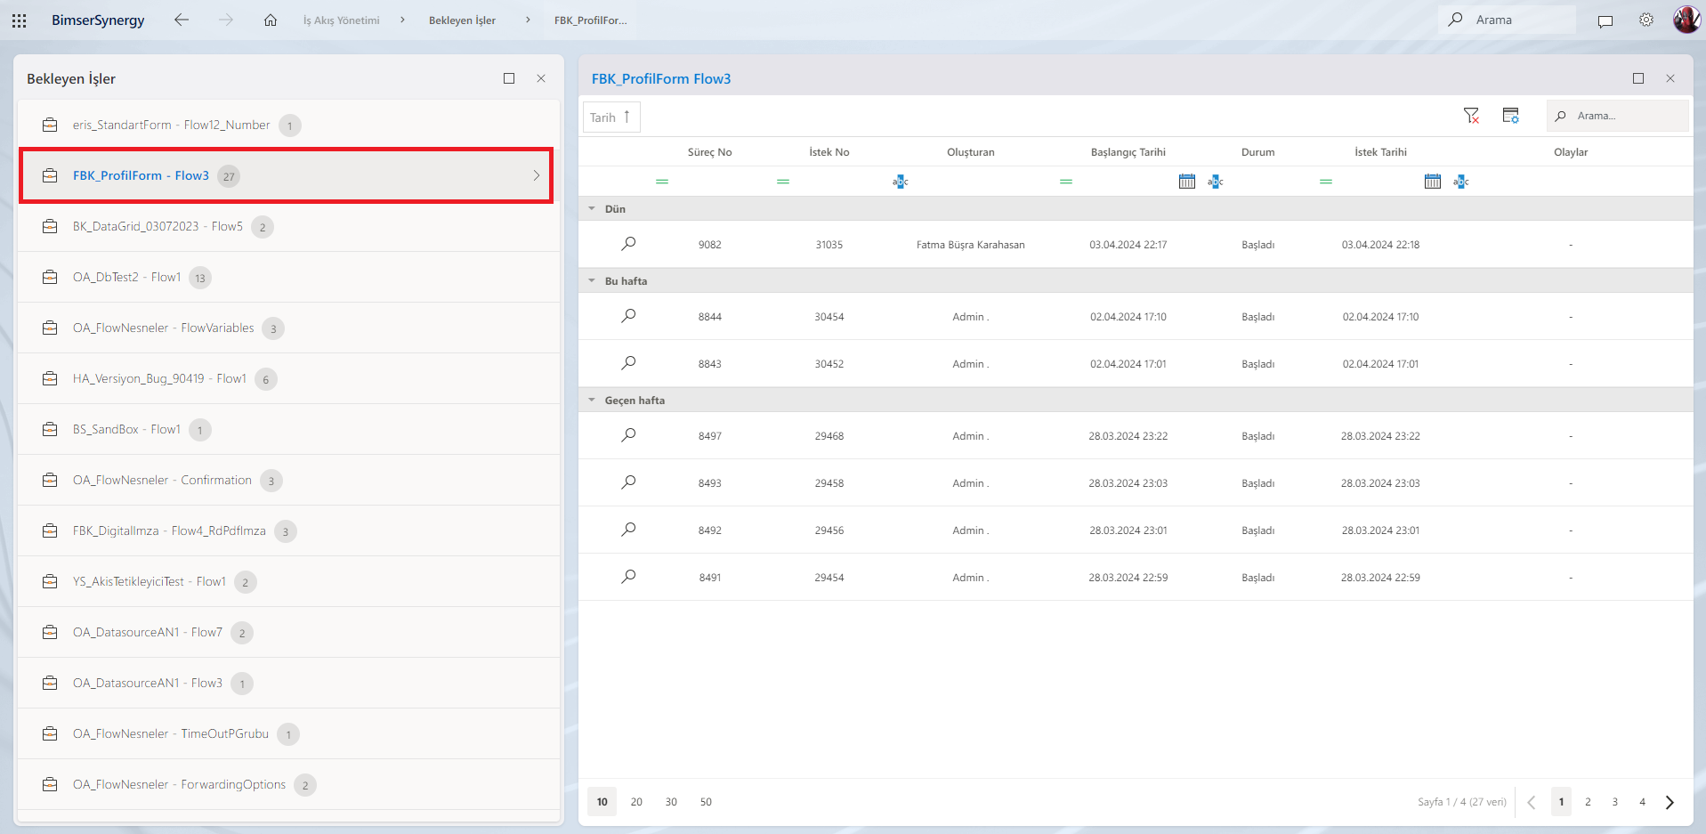View details of process 8844
This screenshot has width=1706, height=834.
tap(628, 316)
